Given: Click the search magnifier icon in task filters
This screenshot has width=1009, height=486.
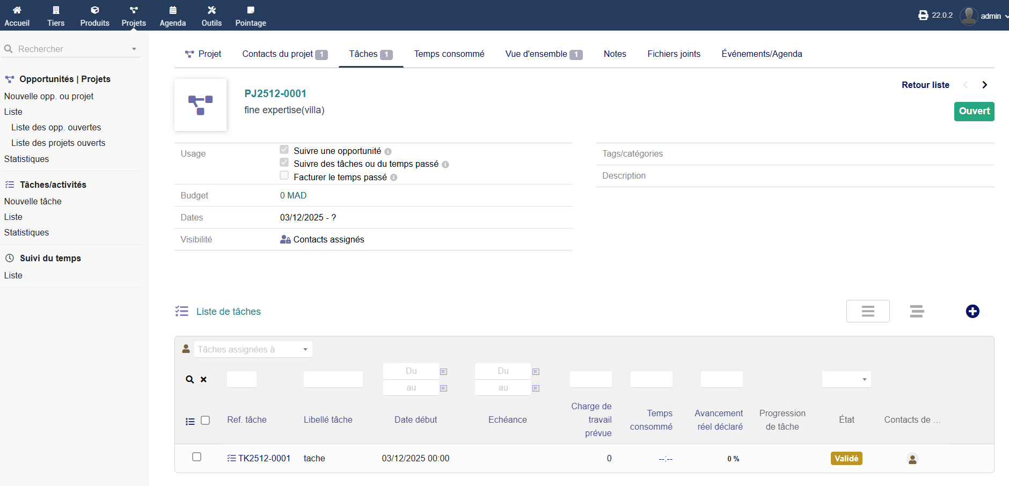Looking at the screenshot, I should (x=189, y=380).
